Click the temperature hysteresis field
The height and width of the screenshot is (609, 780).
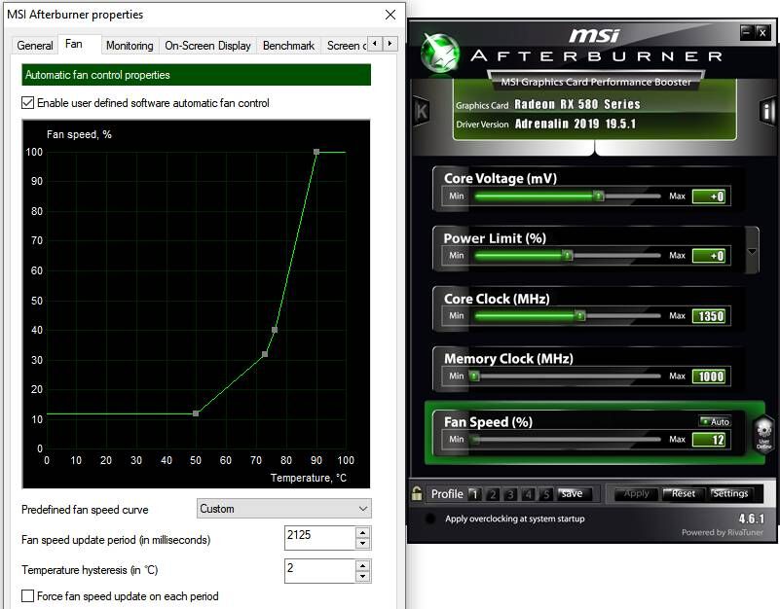[319, 571]
